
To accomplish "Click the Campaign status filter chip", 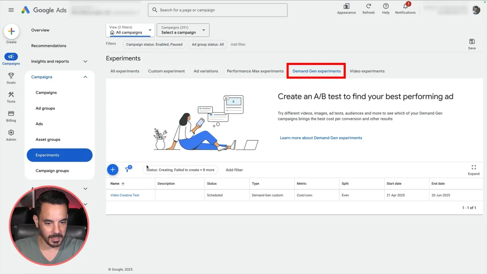I will click(154, 44).
